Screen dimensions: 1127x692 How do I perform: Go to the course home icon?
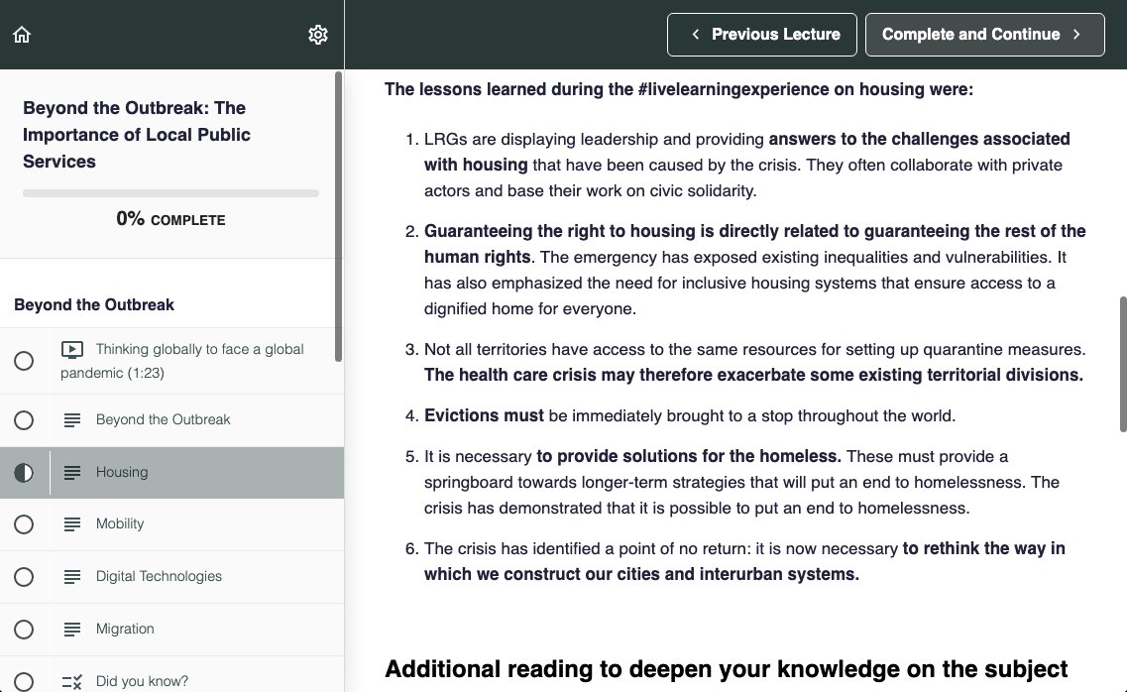pyautogui.click(x=22, y=35)
